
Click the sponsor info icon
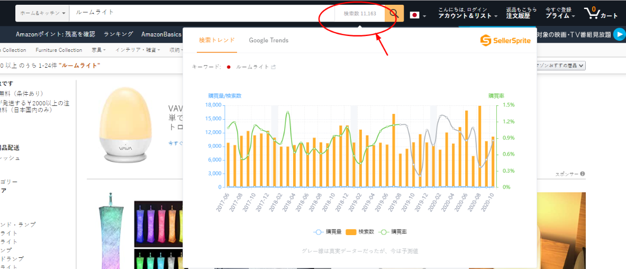(582, 174)
